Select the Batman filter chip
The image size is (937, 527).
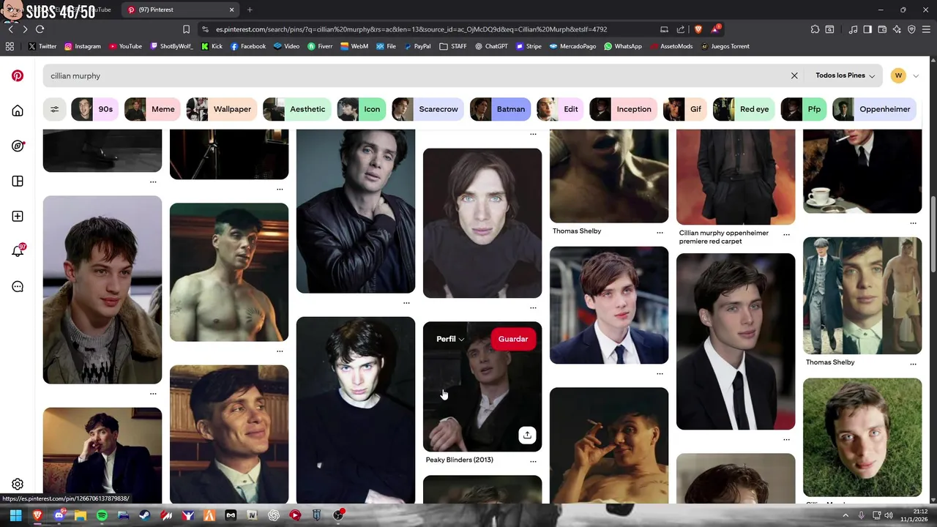click(x=500, y=109)
